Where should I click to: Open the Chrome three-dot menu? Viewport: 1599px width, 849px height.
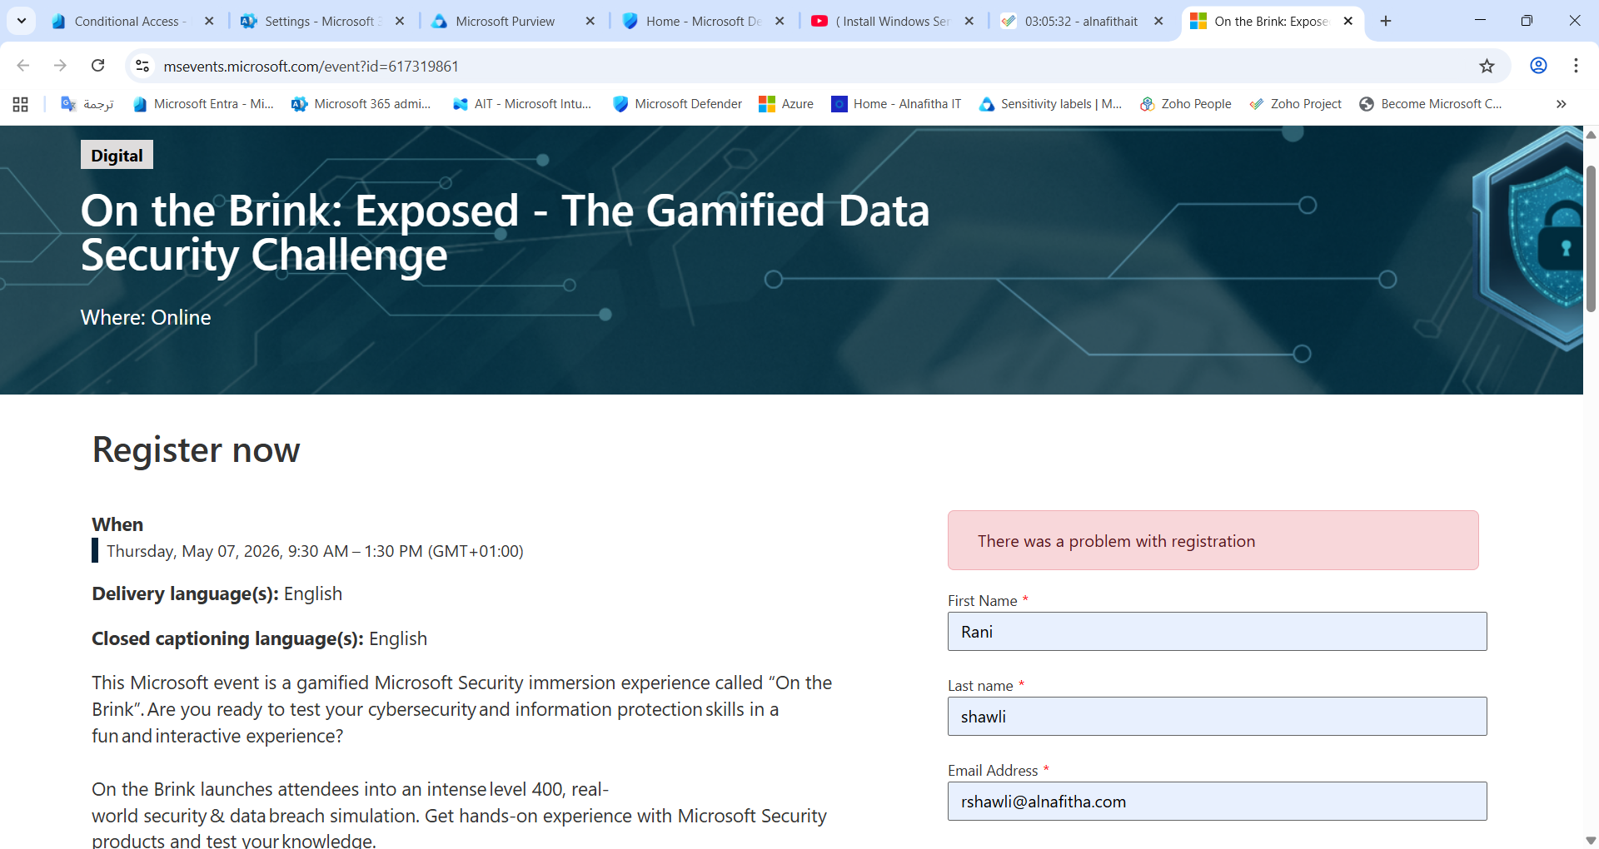click(x=1576, y=66)
